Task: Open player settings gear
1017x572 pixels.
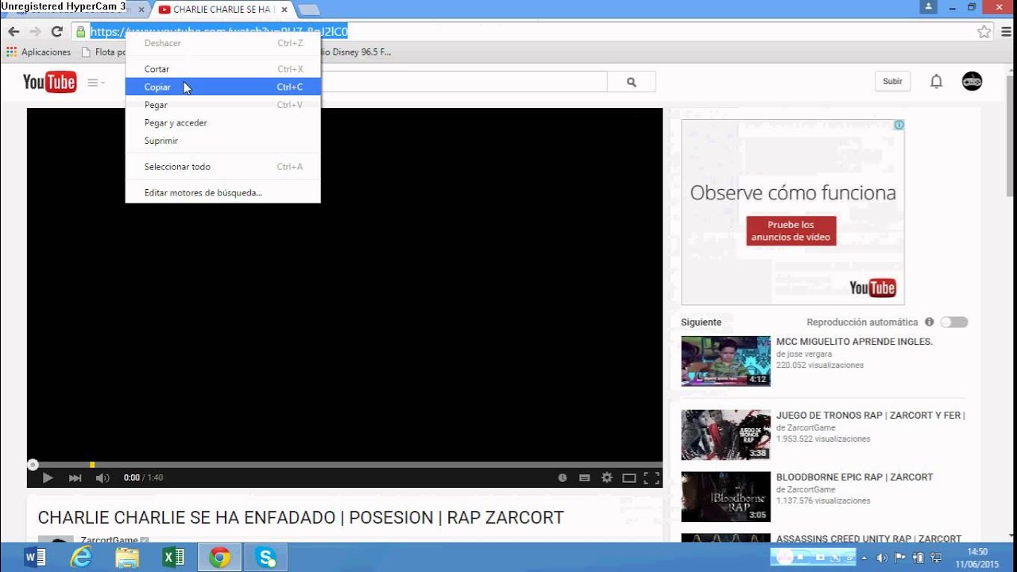Action: click(607, 477)
